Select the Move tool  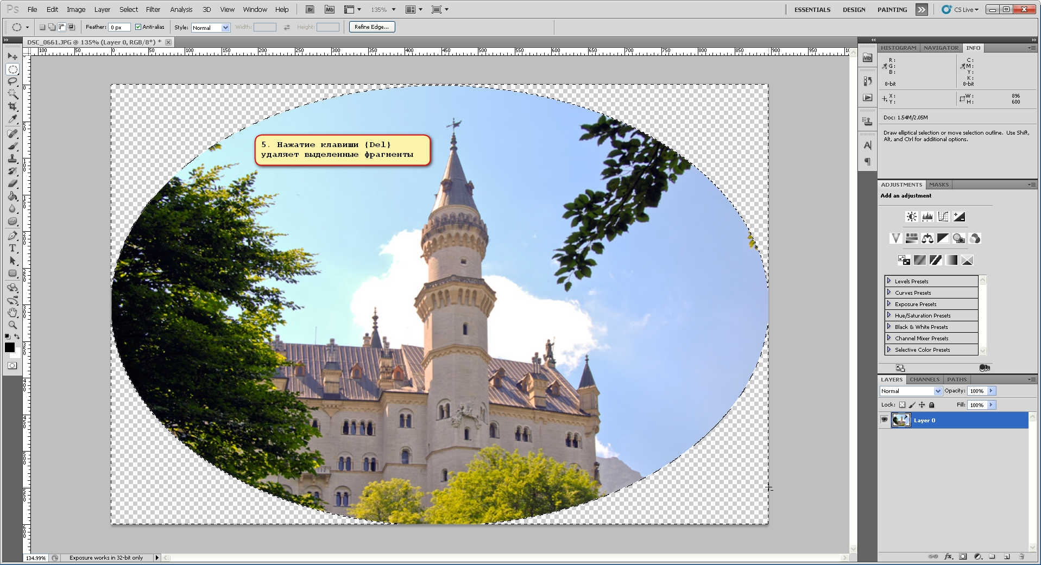(x=12, y=56)
